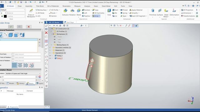Viewport: 200px width, 112px height.
Task: Click the red X cancel button in Circular Array
Action: pyautogui.click(x=28, y=27)
